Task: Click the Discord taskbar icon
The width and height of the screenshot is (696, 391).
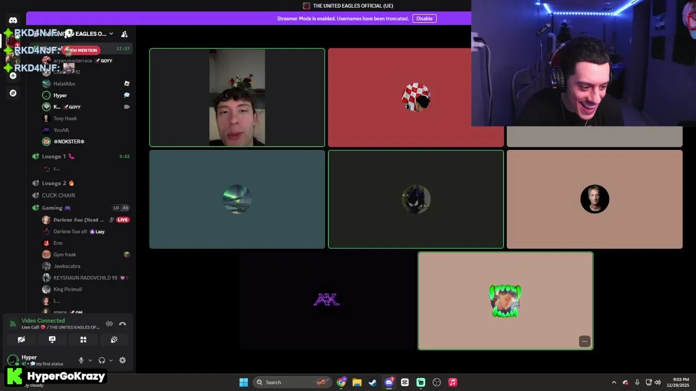Action: pyautogui.click(x=389, y=382)
